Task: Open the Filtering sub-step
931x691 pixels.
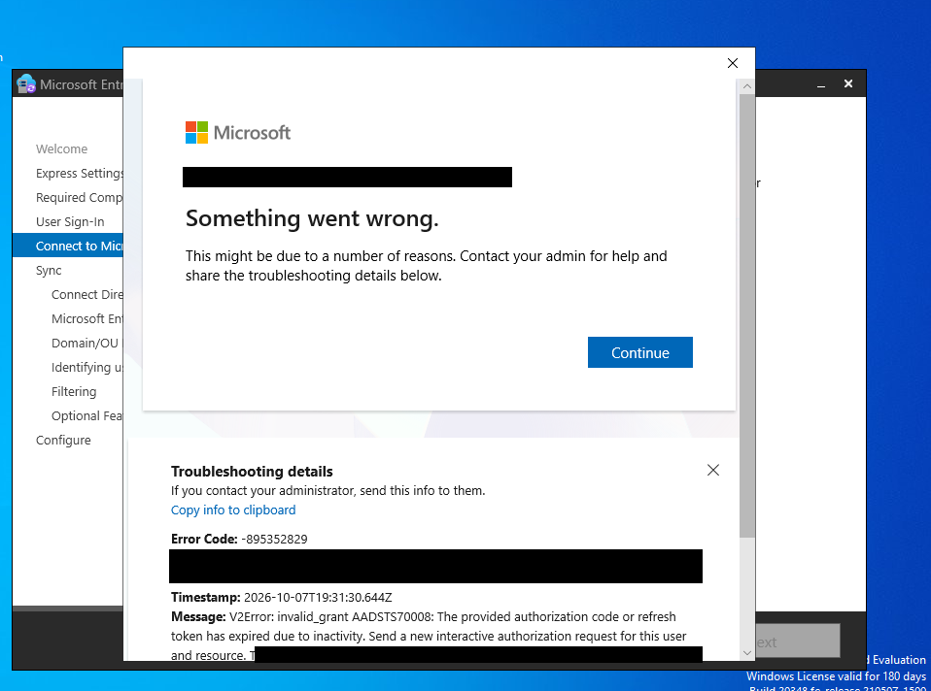Action: [x=74, y=391]
